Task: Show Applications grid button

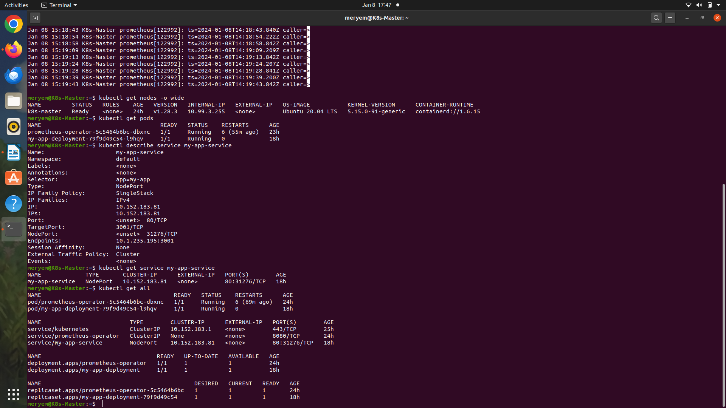Action: pos(14,394)
